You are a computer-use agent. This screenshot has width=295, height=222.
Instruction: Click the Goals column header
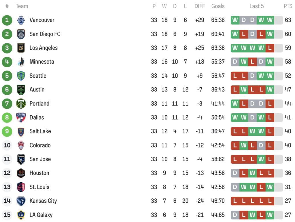(x=218, y=6)
